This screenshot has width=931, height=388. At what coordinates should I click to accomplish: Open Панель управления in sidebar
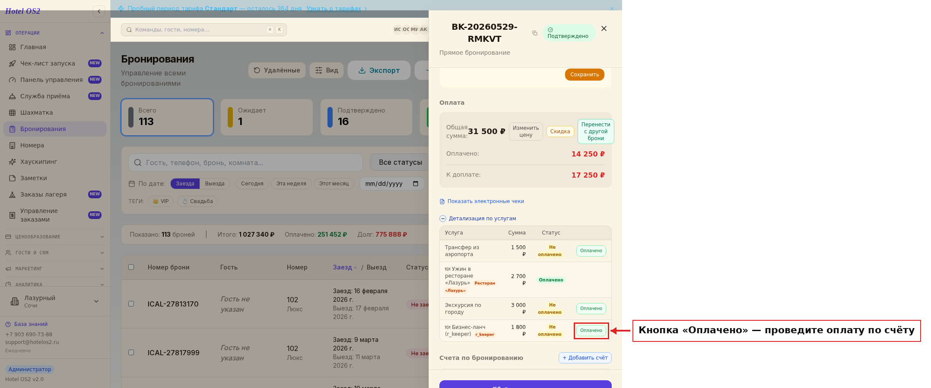(55, 80)
